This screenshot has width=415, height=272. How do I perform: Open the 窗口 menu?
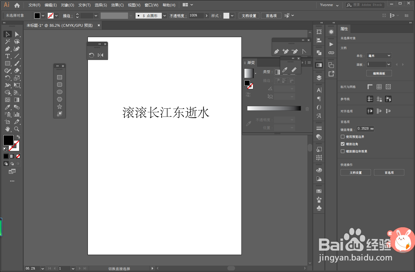tap(151, 5)
